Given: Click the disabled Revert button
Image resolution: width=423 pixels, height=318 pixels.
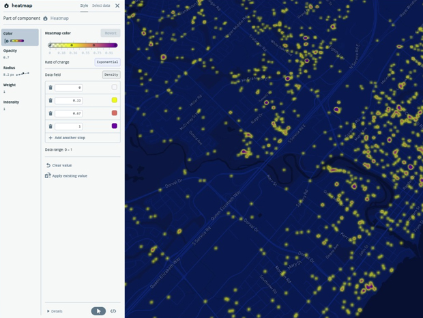Looking at the screenshot, I should (111, 33).
